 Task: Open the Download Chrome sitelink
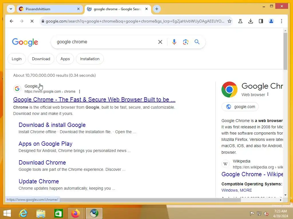[x=42, y=162]
